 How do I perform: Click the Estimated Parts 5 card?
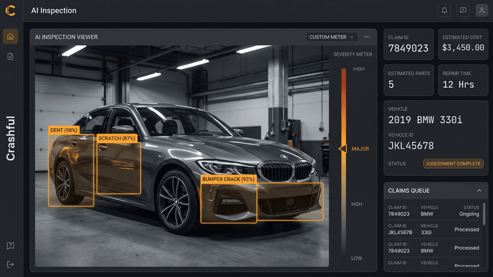tap(408, 80)
